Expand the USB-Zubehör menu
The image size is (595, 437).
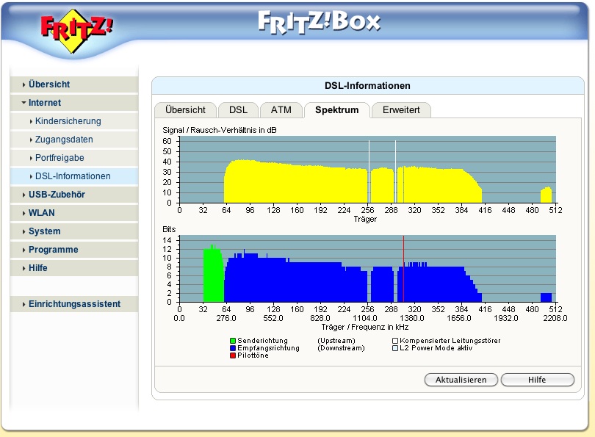click(x=74, y=195)
